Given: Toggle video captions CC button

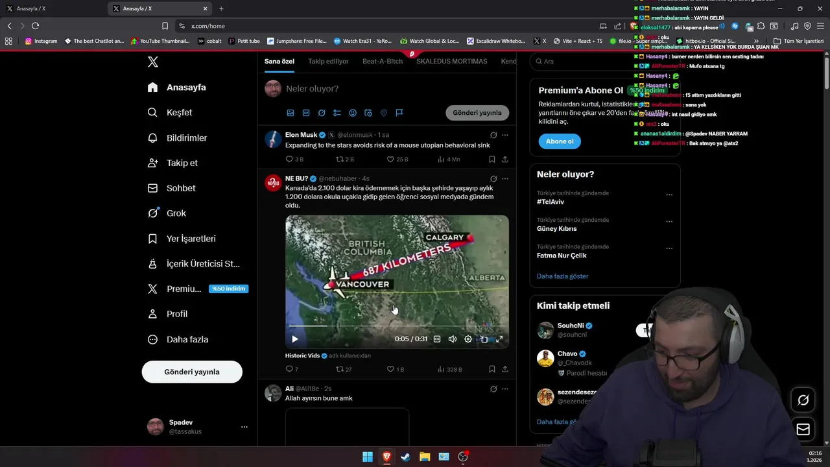Looking at the screenshot, I should click(437, 339).
